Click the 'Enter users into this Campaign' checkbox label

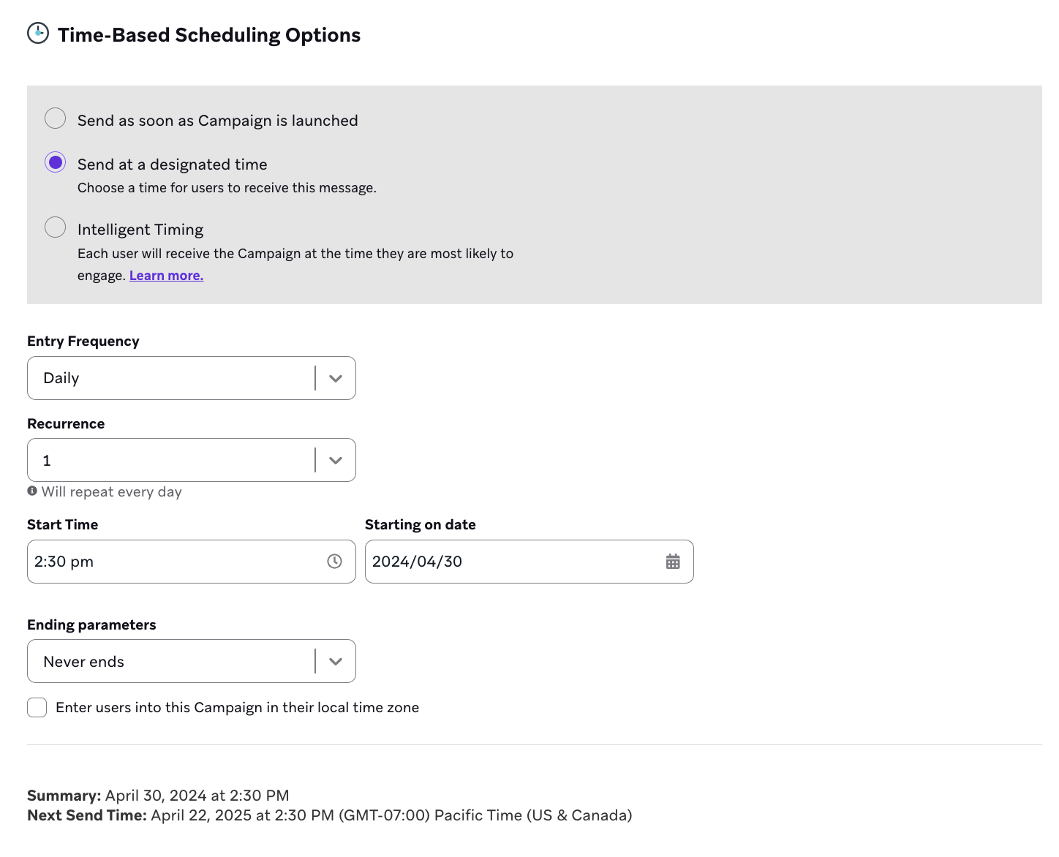point(237,707)
